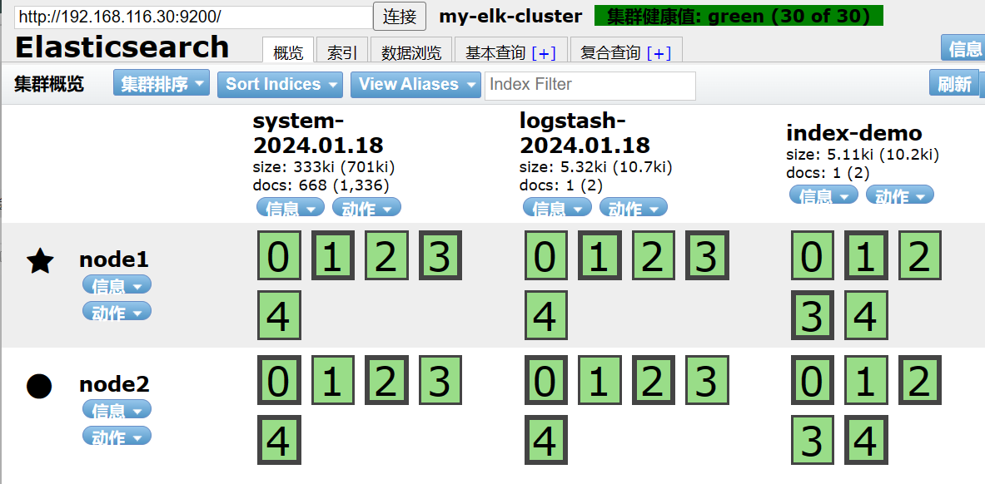985x484 pixels.
Task: Click the index-demo index title
Action: (854, 133)
